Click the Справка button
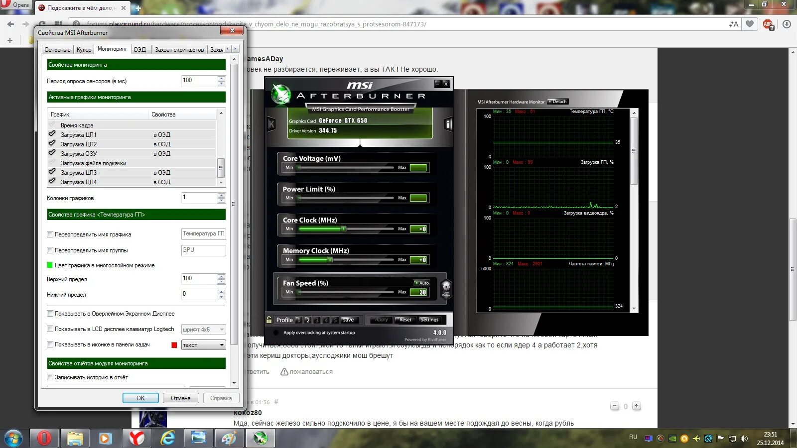Screen dimensions: 797x448 (x=221, y=398)
